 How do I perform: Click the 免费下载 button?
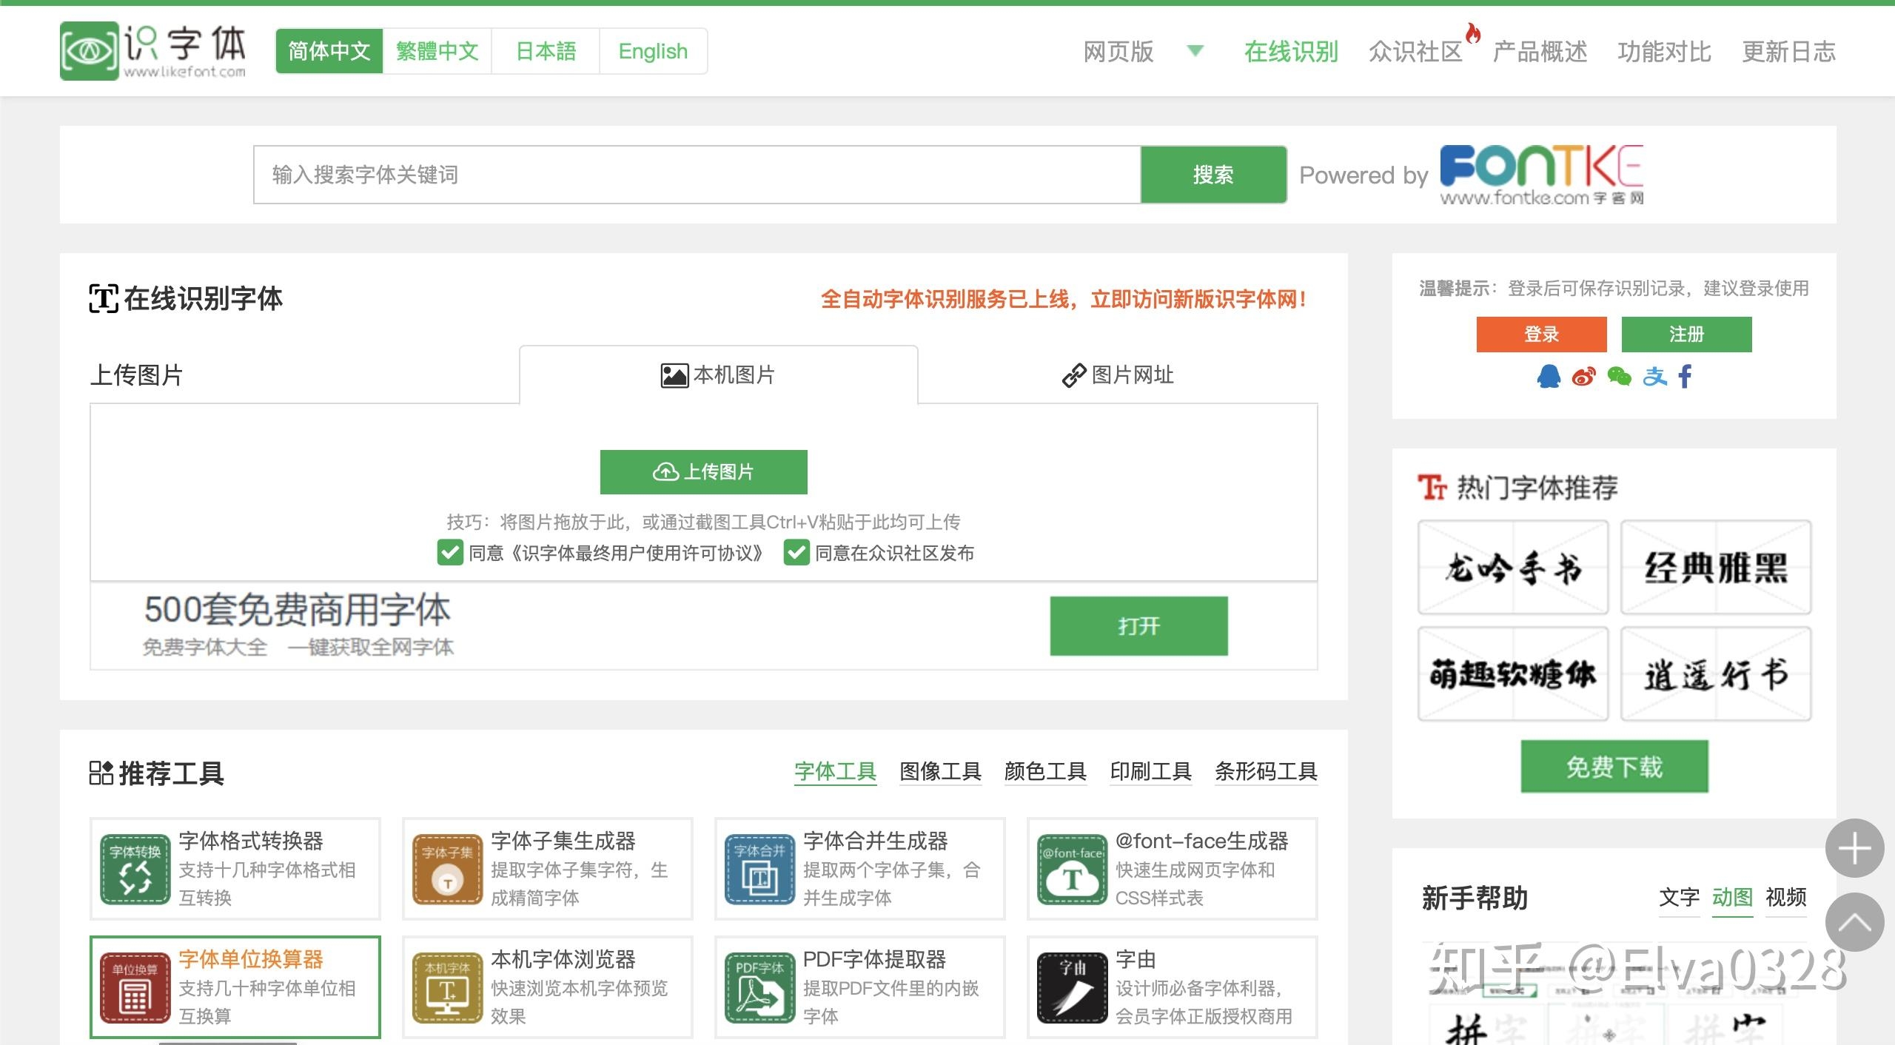pos(1614,767)
